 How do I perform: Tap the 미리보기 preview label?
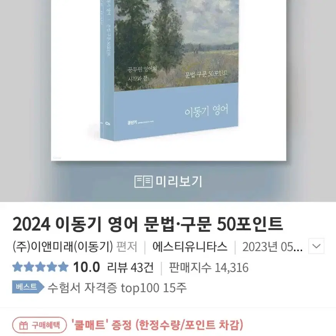point(179,181)
